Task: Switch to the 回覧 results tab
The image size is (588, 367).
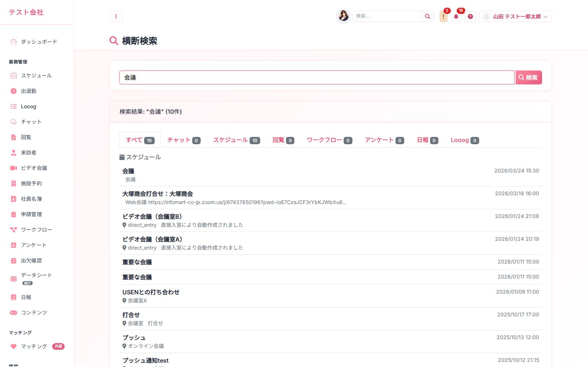Action: (283, 140)
